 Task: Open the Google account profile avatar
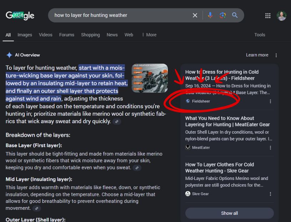click(x=281, y=16)
